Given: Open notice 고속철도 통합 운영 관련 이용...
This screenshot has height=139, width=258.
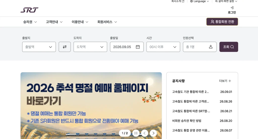Looking at the screenshot, I should point(191,130).
